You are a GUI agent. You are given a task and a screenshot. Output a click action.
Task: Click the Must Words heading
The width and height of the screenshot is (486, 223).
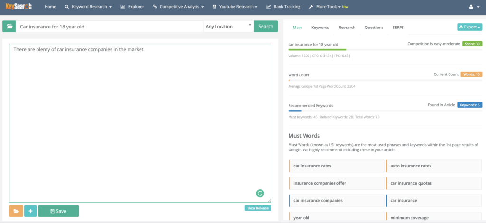(x=304, y=136)
